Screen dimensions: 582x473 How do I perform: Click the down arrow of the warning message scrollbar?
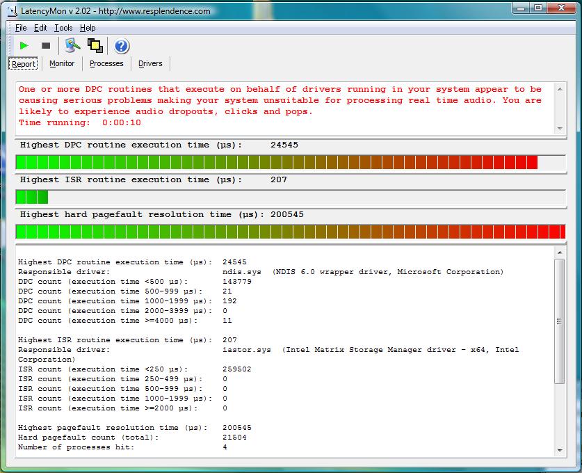click(560, 129)
